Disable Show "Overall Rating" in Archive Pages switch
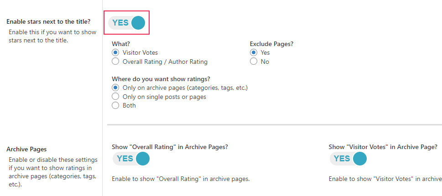This screenshot has height=196, width=442. click(x=131, y=159)
